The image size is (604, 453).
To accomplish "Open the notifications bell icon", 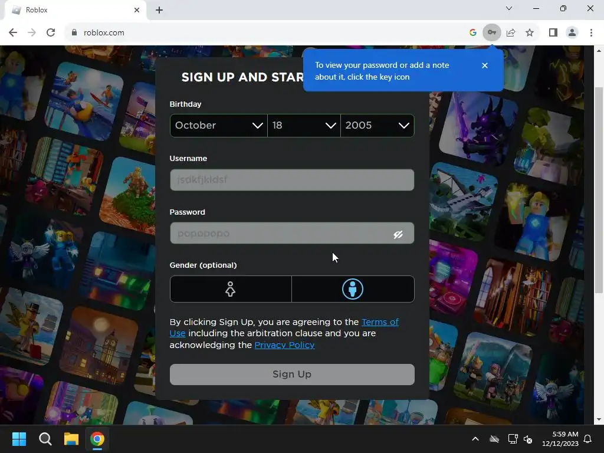I will 587,439.
